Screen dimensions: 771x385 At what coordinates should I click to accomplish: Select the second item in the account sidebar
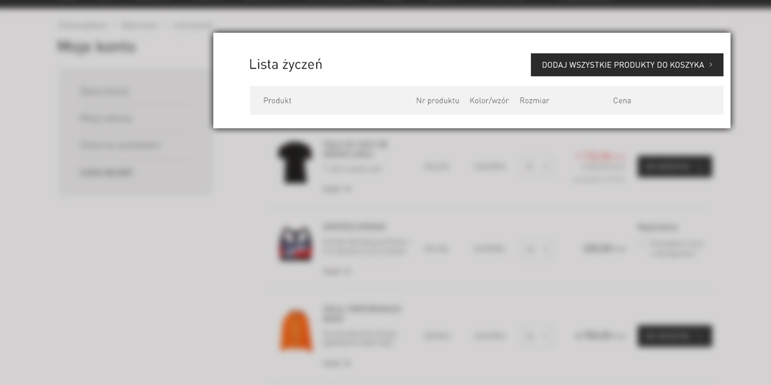[106, 119]
